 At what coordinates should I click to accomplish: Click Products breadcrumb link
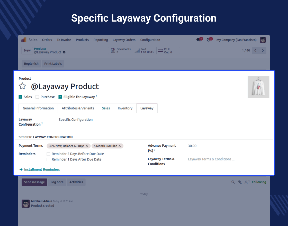coord(40,49)
